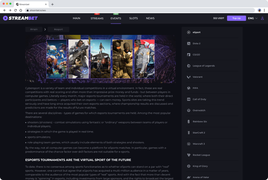Click the FIFA soccer ball icon

tap(189, 88)
